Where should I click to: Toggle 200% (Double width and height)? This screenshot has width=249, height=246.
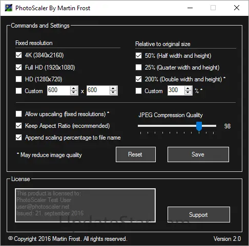[138, 79]
